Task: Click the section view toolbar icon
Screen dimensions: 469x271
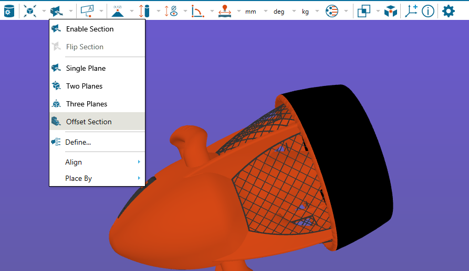Action: pyautogui.click(x=56, y=10)
